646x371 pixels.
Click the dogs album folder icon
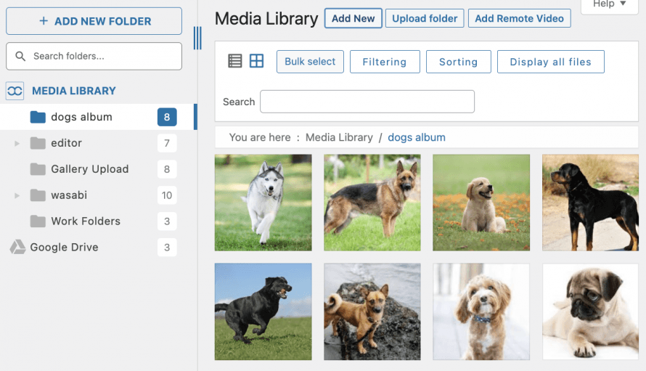click(x=38, y=117)
